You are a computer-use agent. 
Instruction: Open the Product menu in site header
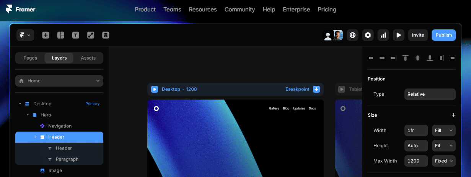pyautogui.click(x=145, y=10)
